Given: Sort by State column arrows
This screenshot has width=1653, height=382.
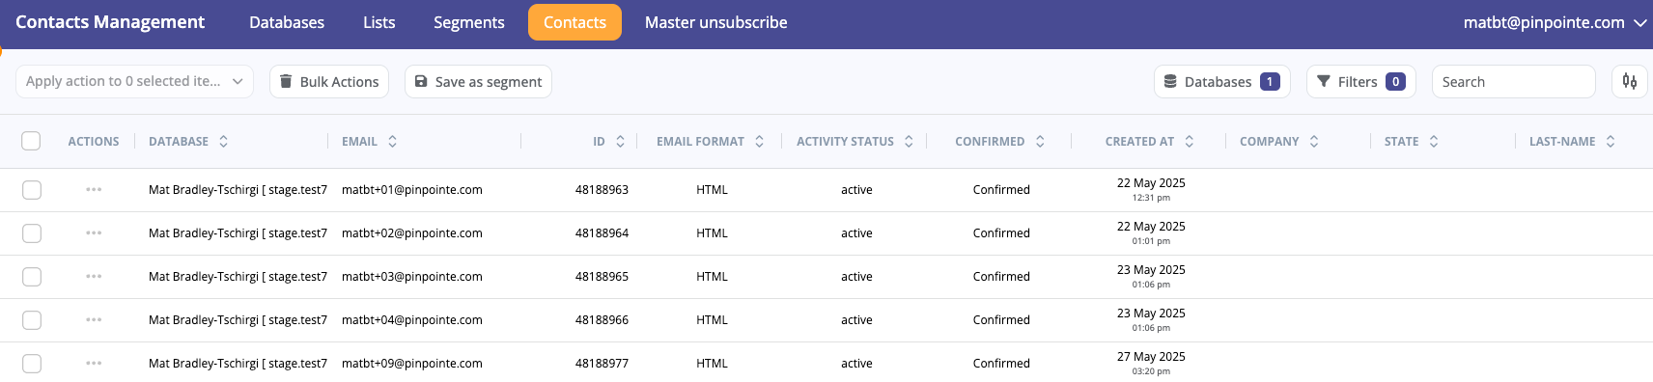Looking at the screenshot, I should point(1434,142).
